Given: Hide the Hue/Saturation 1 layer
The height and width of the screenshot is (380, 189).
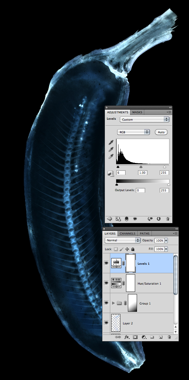Looking at the screenshot, I should pyautogui.click(x=106, y=283).
